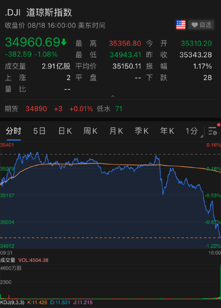
Task: Click the 最高 value 35356.80
Action: (x=125, y=43)
